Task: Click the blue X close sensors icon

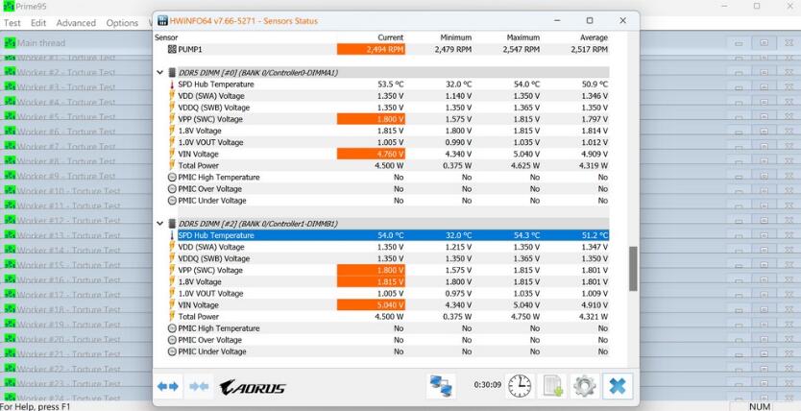Action: (618, 386)
